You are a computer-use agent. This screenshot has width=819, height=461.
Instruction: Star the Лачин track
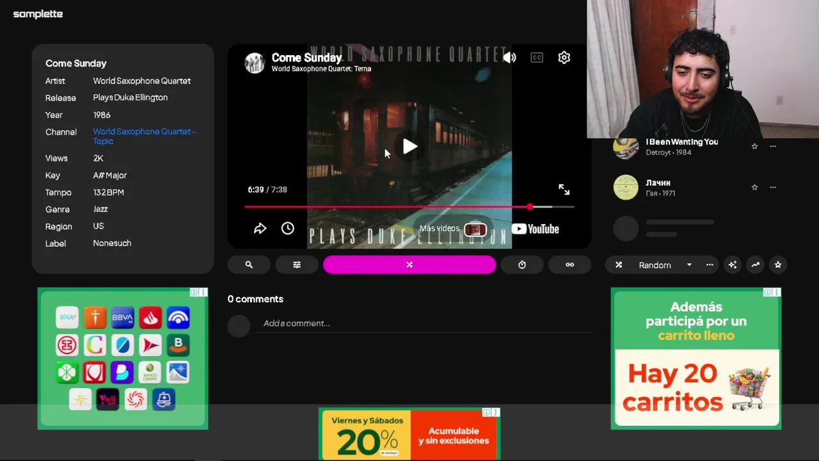pos(754,187)
